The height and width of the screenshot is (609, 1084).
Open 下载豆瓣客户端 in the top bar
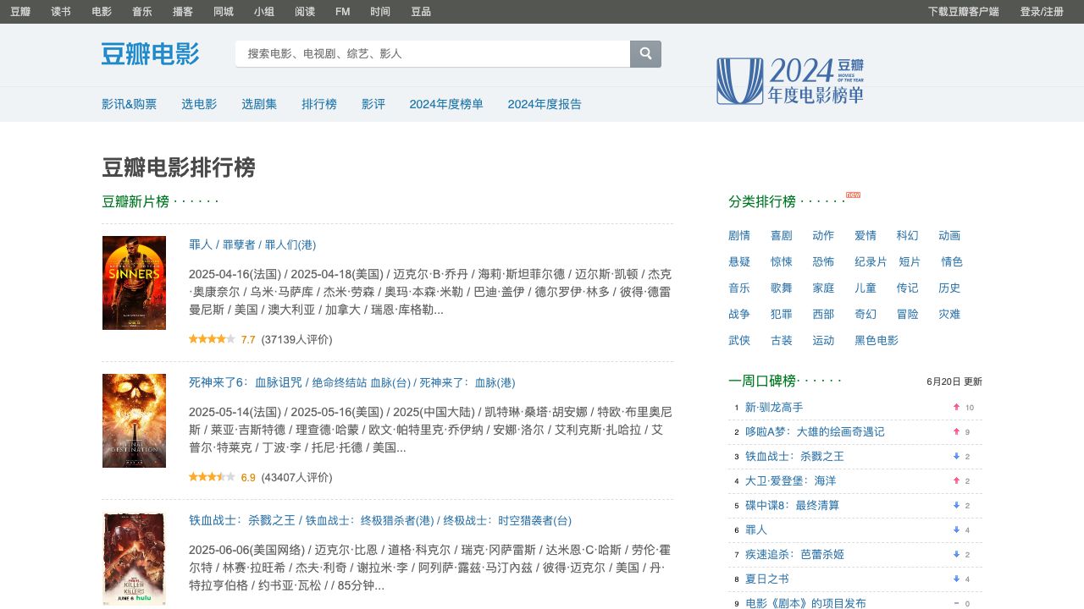pyautogui.click(x=963, y=12)
